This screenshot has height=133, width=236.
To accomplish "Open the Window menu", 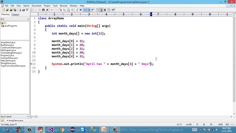I will point(73,6).
